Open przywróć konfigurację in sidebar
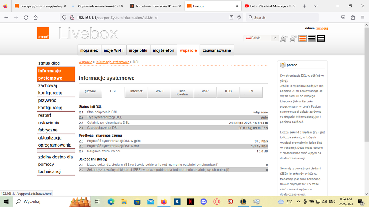Screen dimensions: 369x207 pos(56,104)
